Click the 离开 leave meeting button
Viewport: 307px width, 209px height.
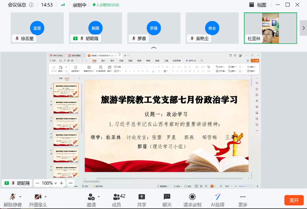click(x=294, y=200)
